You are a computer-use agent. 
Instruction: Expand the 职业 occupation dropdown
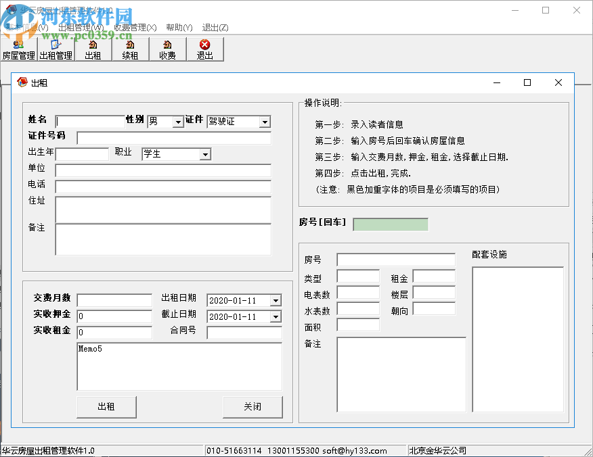205,154
